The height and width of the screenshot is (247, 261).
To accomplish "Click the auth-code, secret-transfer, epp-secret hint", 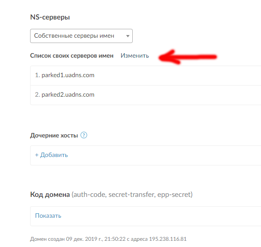I will (132, 195).
